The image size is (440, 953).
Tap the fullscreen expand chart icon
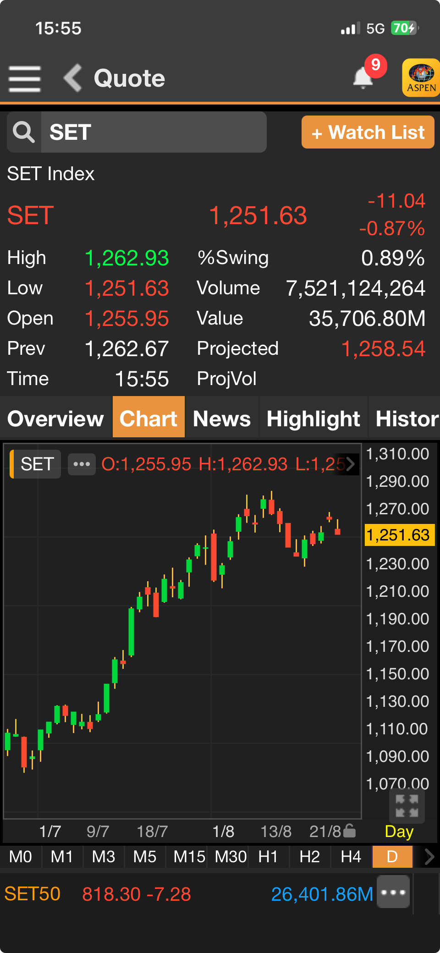[x=407, y=805]
